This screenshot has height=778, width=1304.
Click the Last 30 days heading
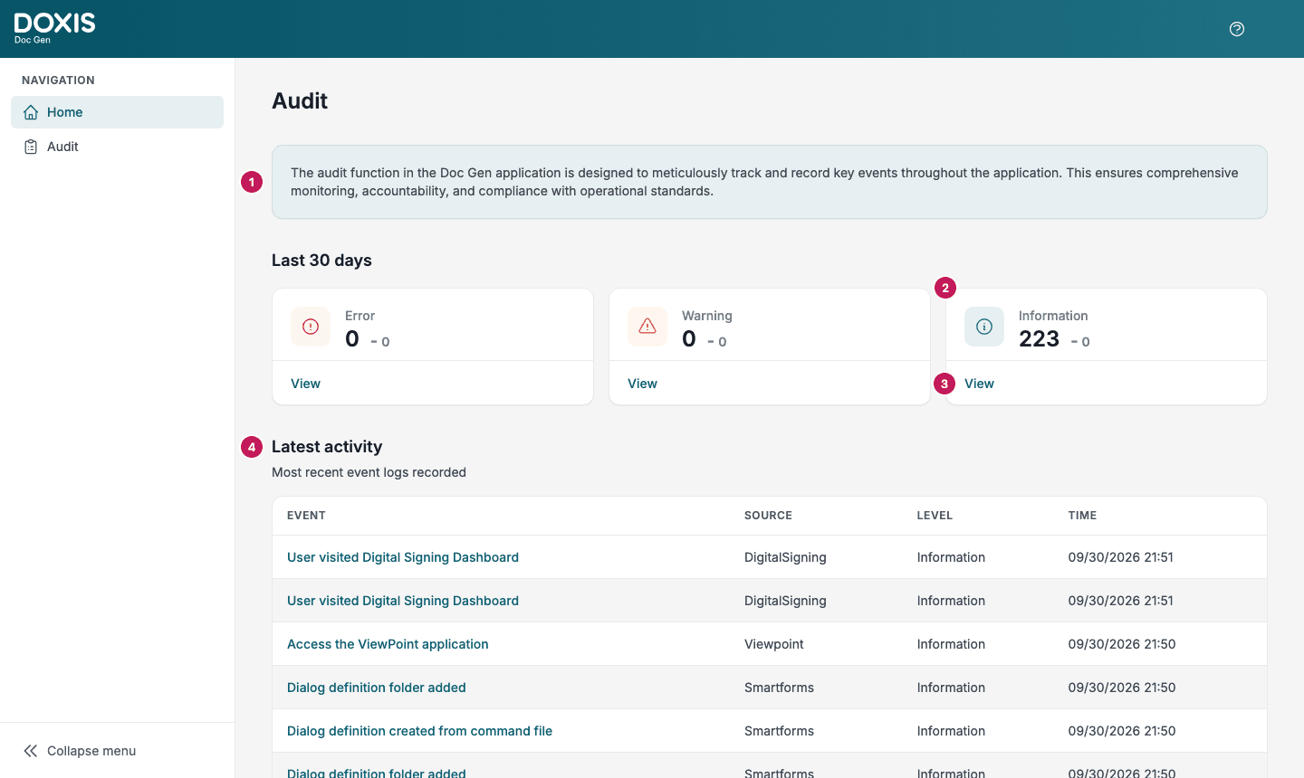point(321,261)
